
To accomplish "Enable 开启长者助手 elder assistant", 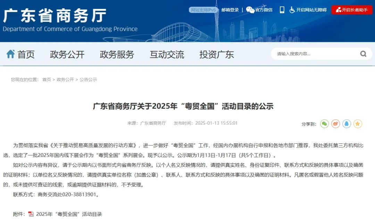I will click(x=352, y=10).
